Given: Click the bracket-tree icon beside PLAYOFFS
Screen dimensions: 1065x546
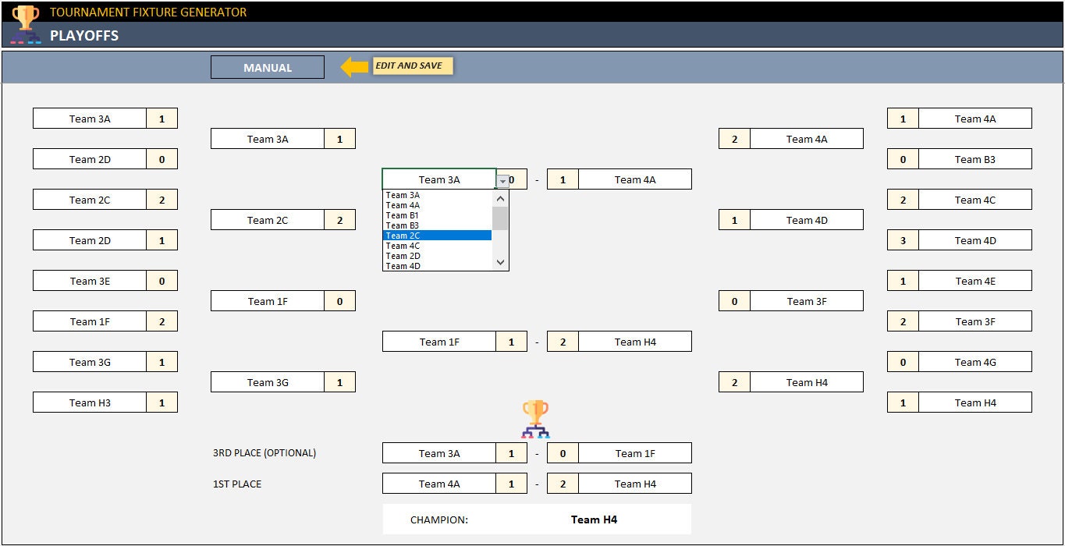Looking at the screenshot, I should coord(26,38).
